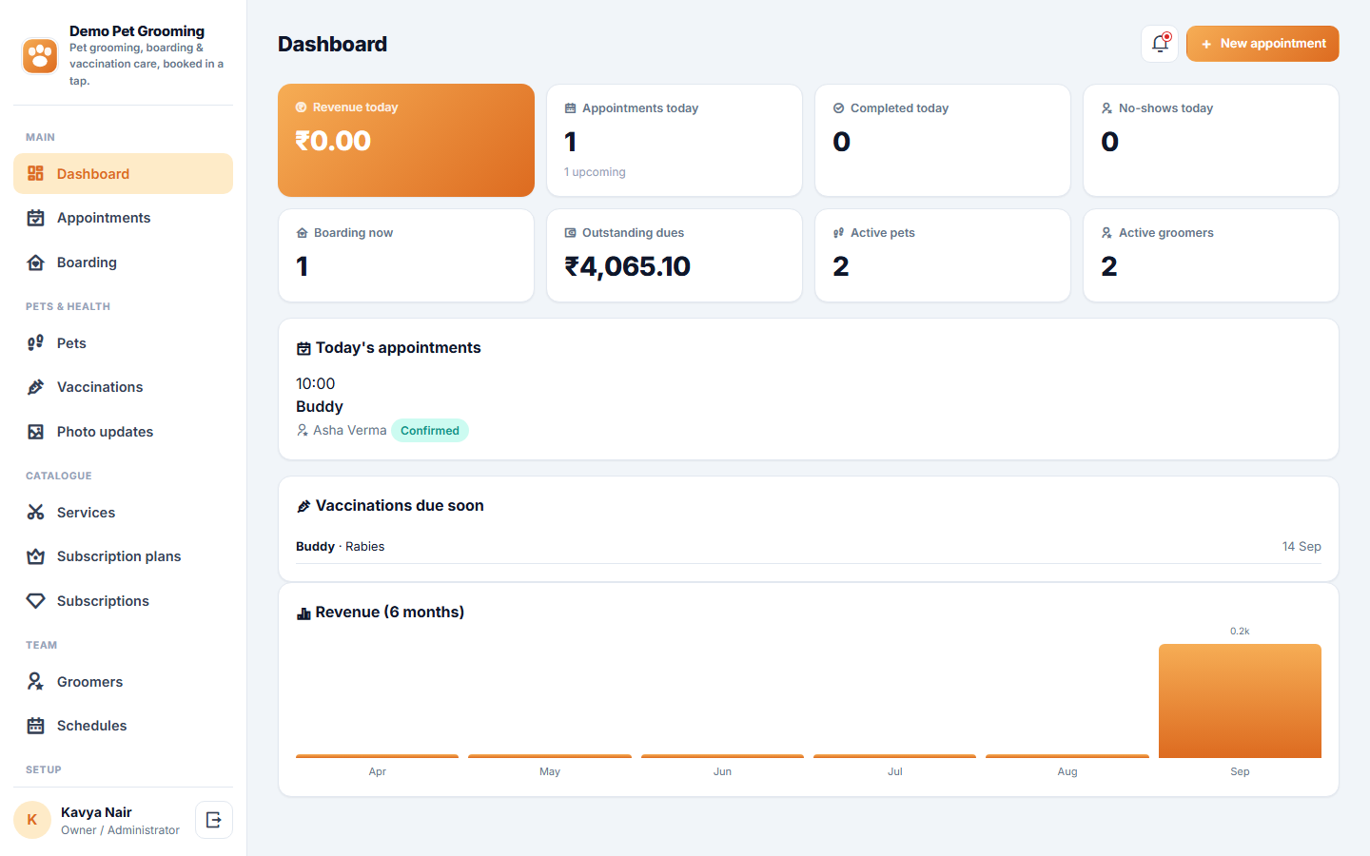
Task: Click the logout icon beside Kavya Nair
Action: (x=214, y=820)
